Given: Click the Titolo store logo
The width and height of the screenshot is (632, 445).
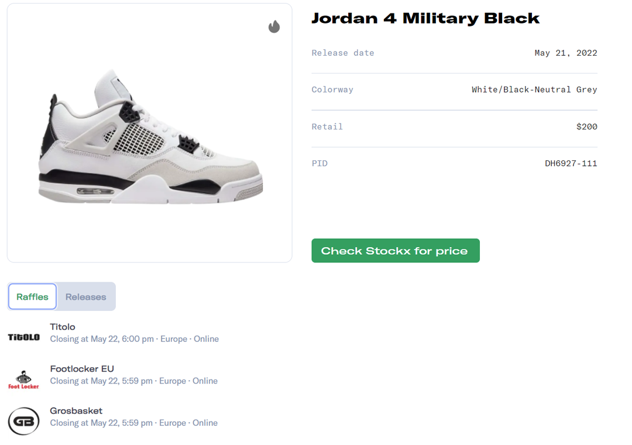Looking at the screenshot, I should (23, 337).
